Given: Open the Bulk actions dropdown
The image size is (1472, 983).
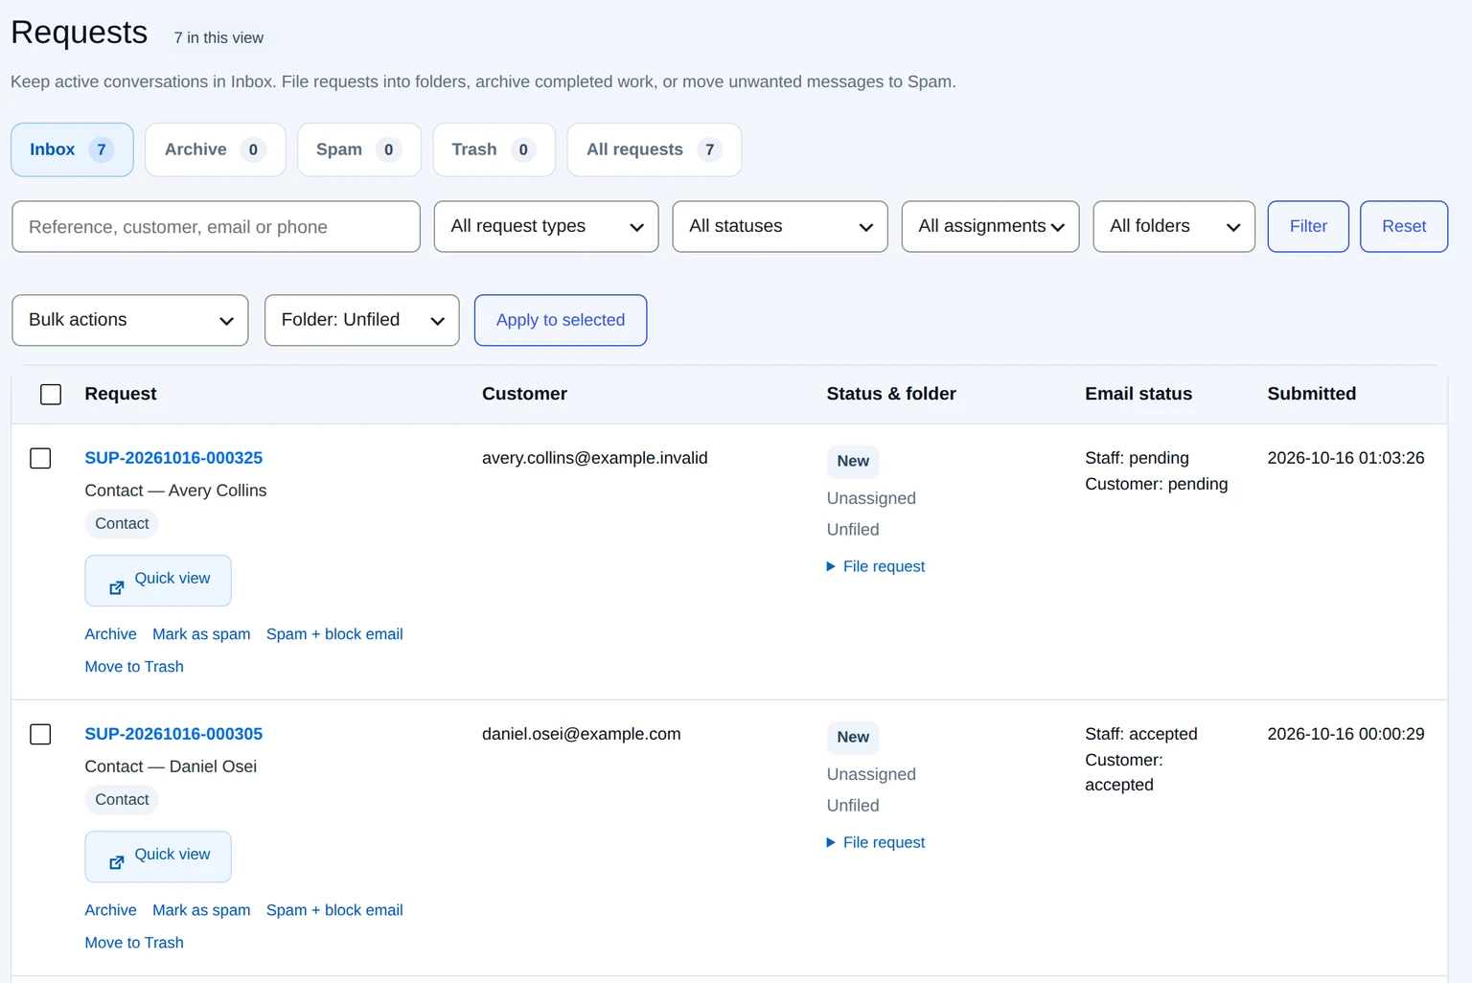Looking at the screenshot, I should coord(130,320).
